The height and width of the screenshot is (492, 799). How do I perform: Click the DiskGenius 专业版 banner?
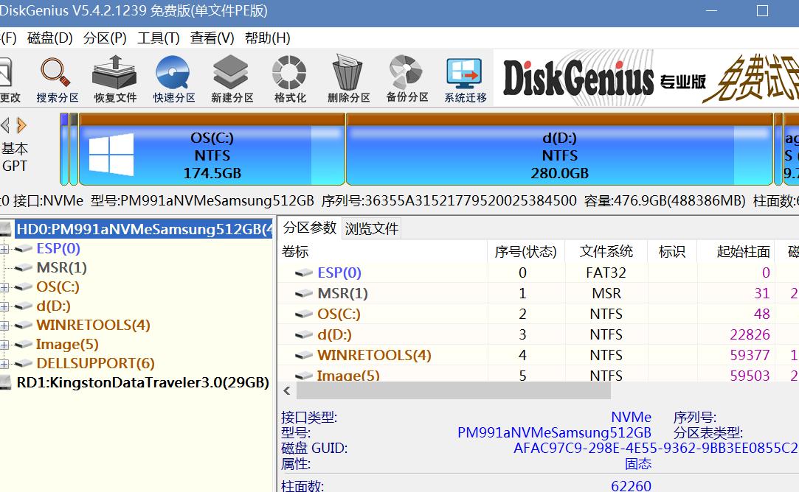click(x=646, y=78)
